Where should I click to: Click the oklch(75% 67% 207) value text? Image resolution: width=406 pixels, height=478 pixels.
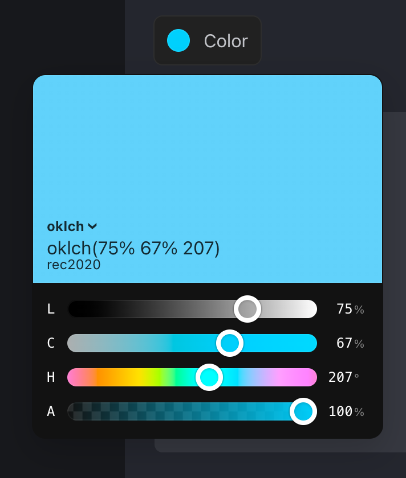coord(135,248)
